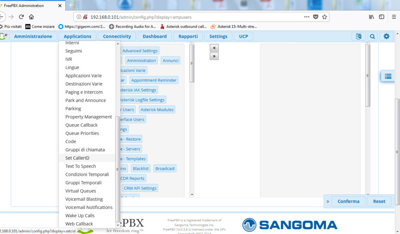Viewport: 400px width, 234px height.
Task: Open the Applications menu
Action: (78, 36)
